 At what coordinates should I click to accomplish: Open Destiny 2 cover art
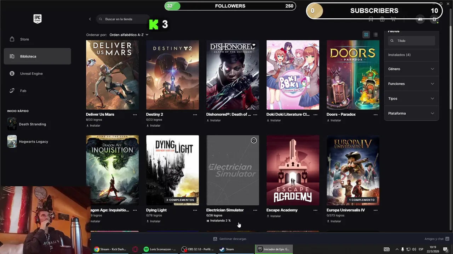click(172, 75)
